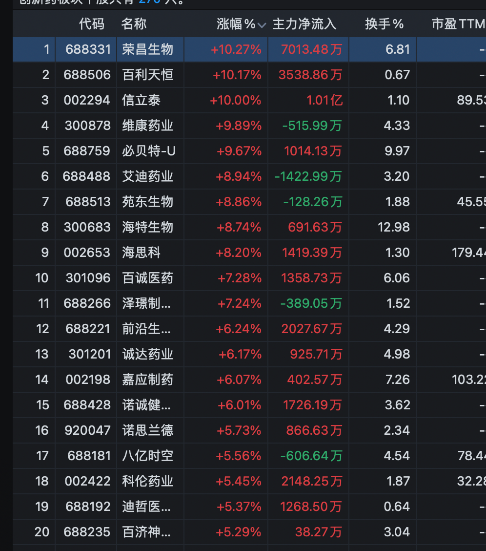Screen dimensions: 486x551
Task: Click gain value +10.00% for 信立泰
Action: point(236,100)
